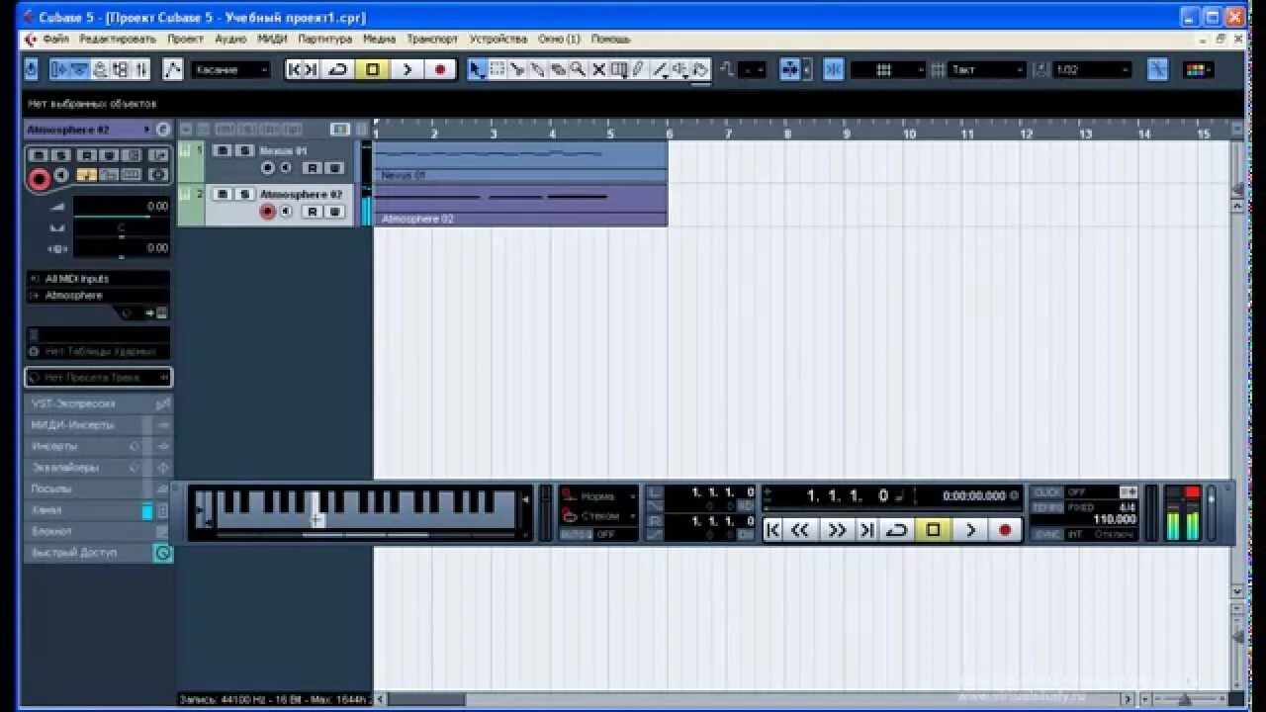Enable record on Nexus 01 track
The height and width of the screenshot is (712, 1266).
(267, 168)
